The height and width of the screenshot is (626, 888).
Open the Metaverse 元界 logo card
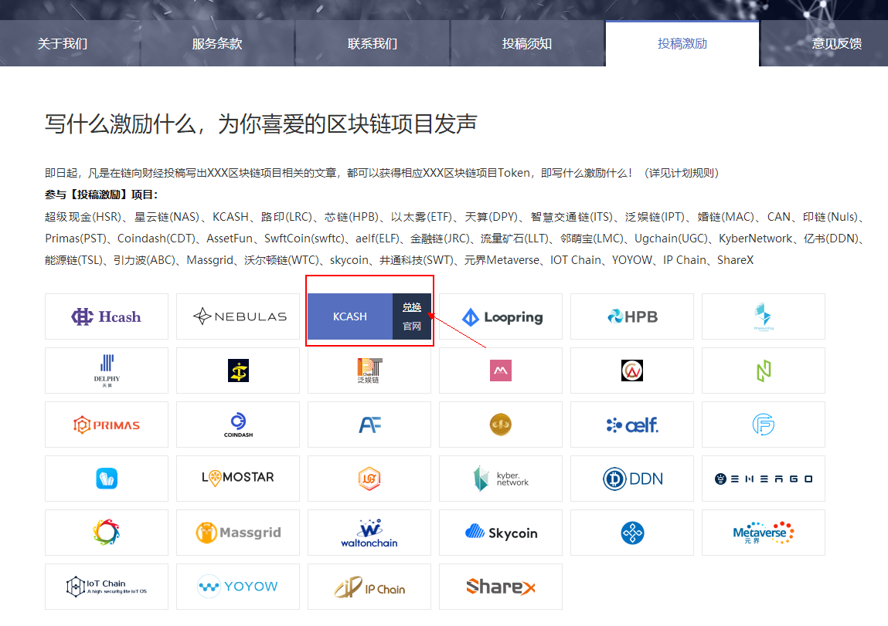coord(764,533)
